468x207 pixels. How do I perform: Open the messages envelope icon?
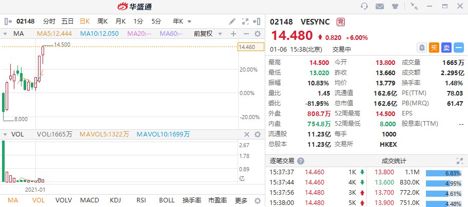380,6
